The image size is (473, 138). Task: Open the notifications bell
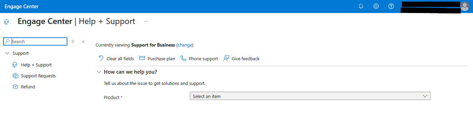click(361, 6)
